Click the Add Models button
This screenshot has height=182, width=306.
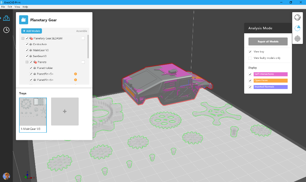[32, 31]
